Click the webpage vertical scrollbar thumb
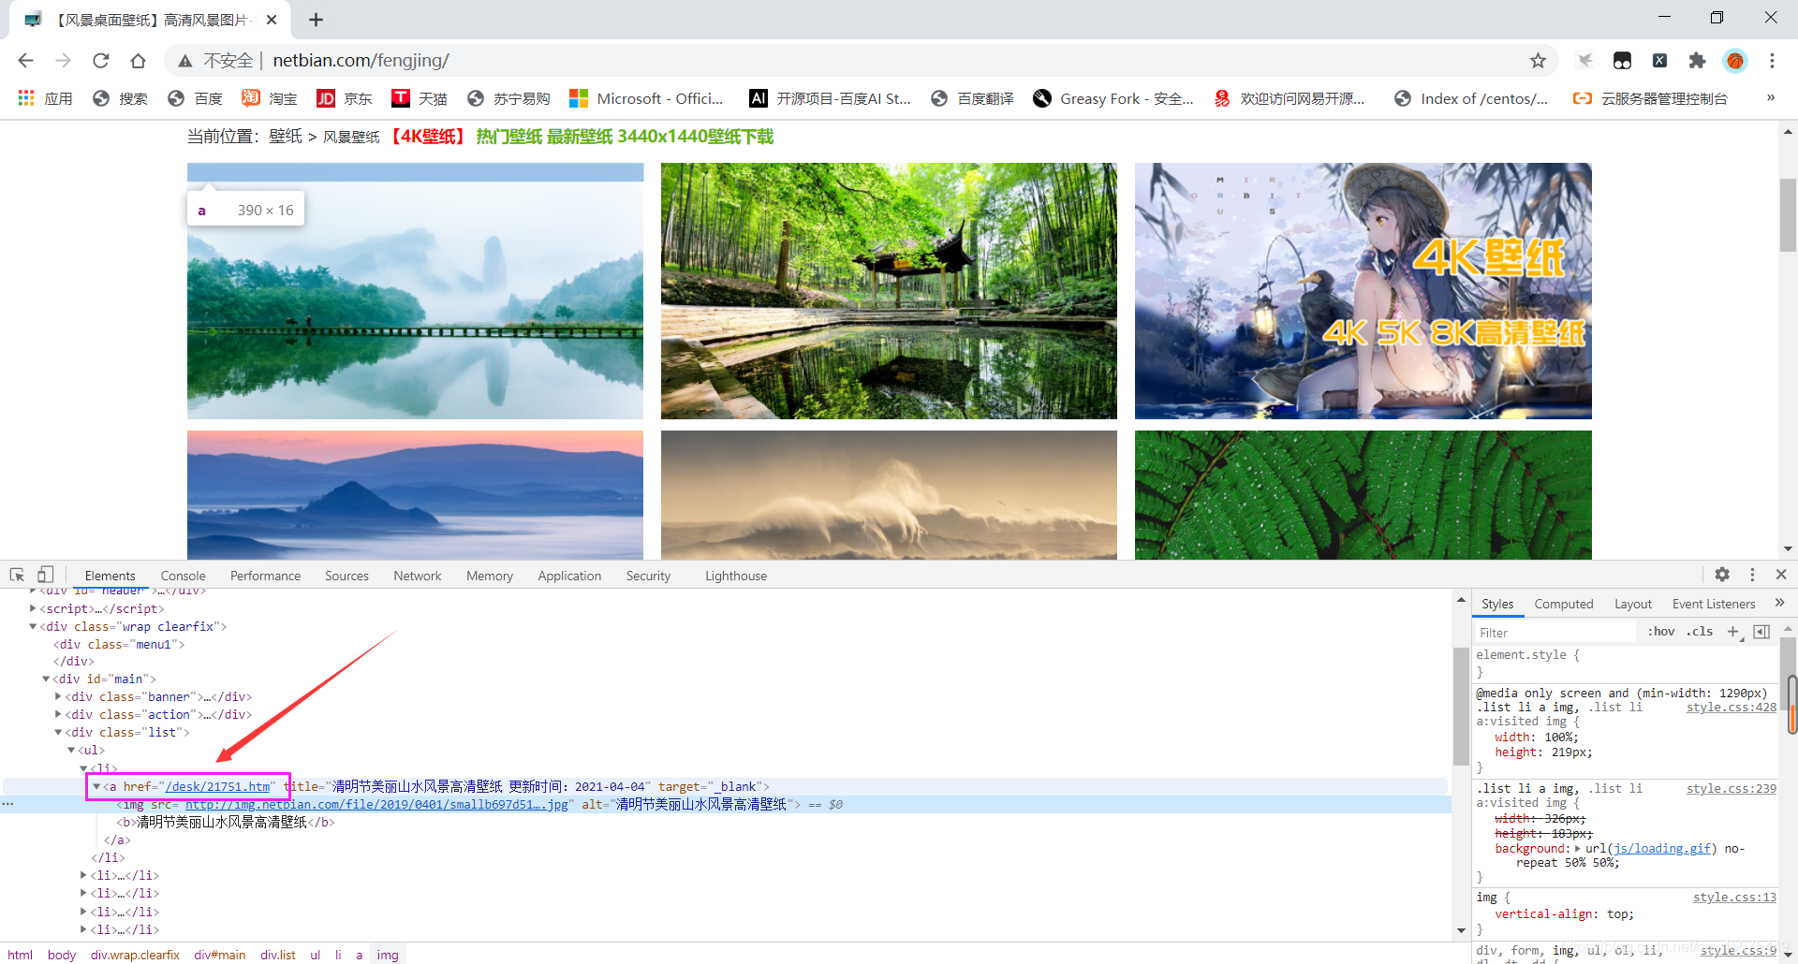This screenshot has height=964, width=1798. click(x=1788, y=214)
